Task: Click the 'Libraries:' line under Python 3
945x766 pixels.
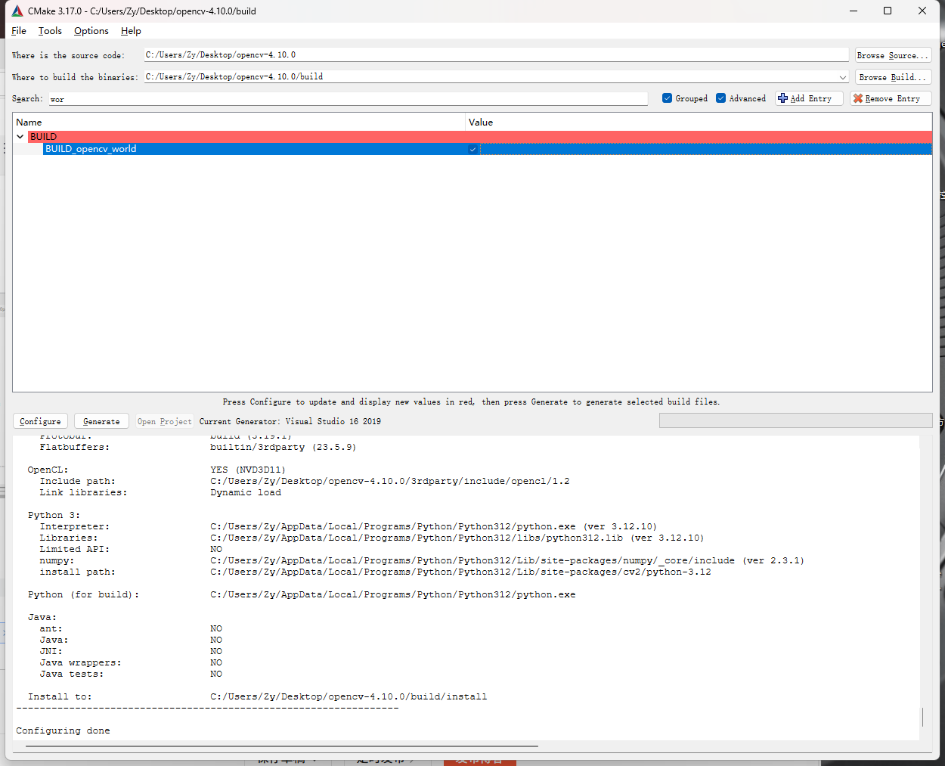Action: pos(372,538)
